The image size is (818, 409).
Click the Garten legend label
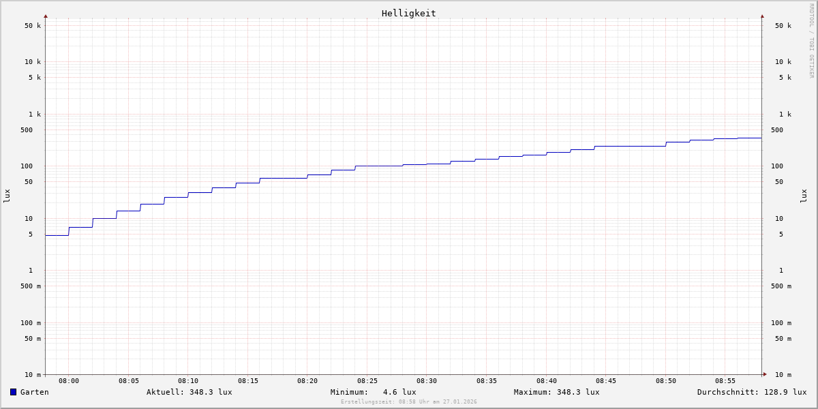[x=34, y=392]
